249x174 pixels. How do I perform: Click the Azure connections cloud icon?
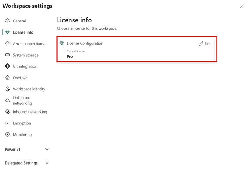click(x=7, y=44)
